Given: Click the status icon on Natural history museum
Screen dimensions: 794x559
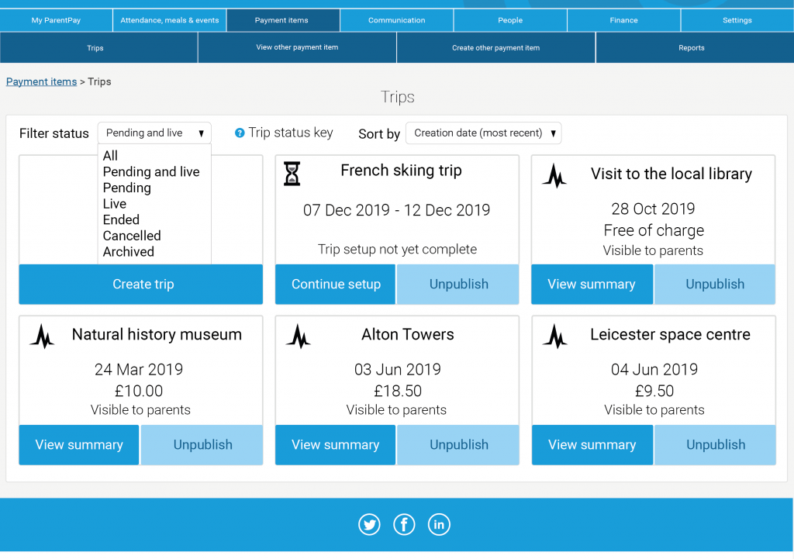Looking at the screenshot, I should 42,336.
